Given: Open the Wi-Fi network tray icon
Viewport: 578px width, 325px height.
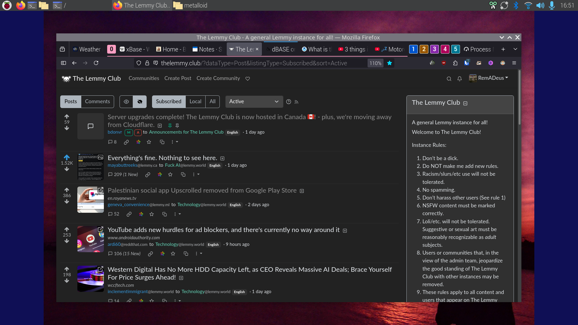Looking at the screenshot, I should (x=528, y=5).
